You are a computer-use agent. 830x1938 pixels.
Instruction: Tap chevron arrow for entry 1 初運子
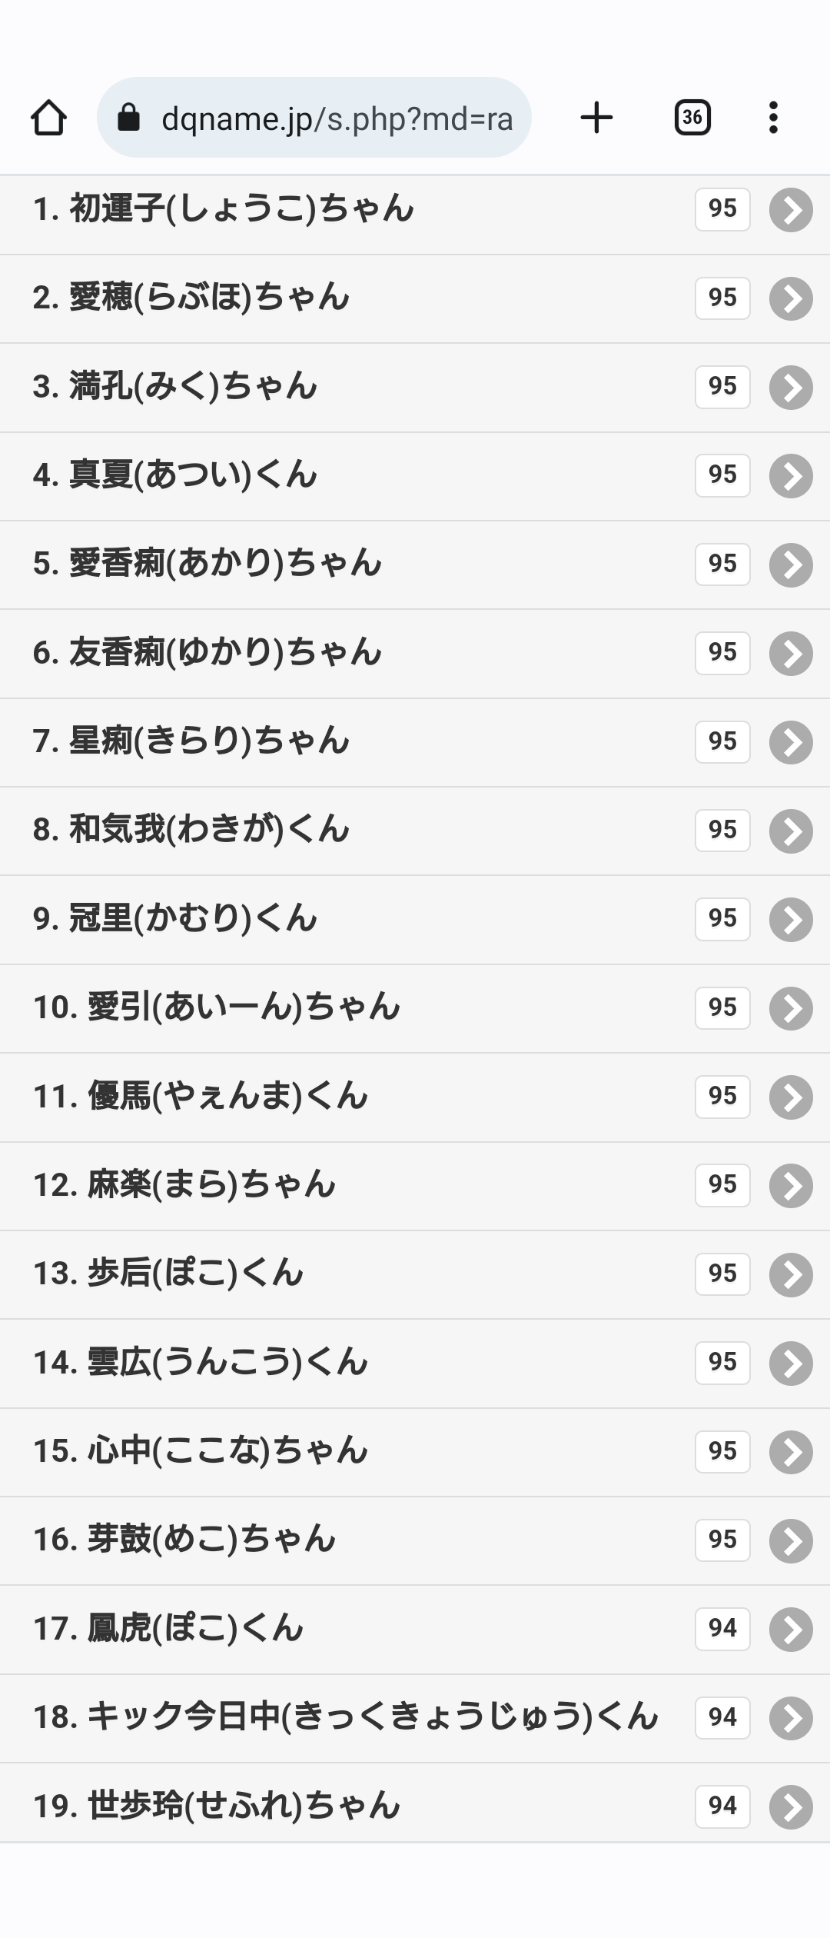(x=791, y=209)
